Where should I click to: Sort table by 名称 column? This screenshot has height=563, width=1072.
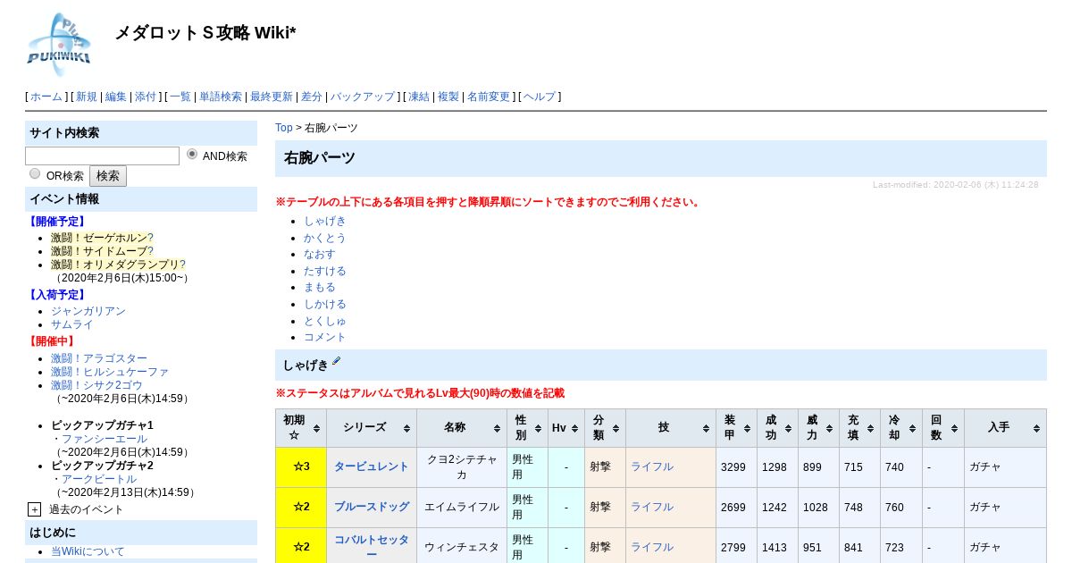pyautogui.click(x=462, y=428)
